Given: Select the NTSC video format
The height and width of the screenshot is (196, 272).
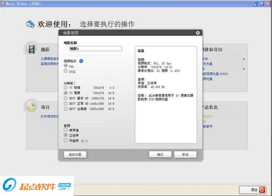Looking at the screenshot, I should coord(65,71).
